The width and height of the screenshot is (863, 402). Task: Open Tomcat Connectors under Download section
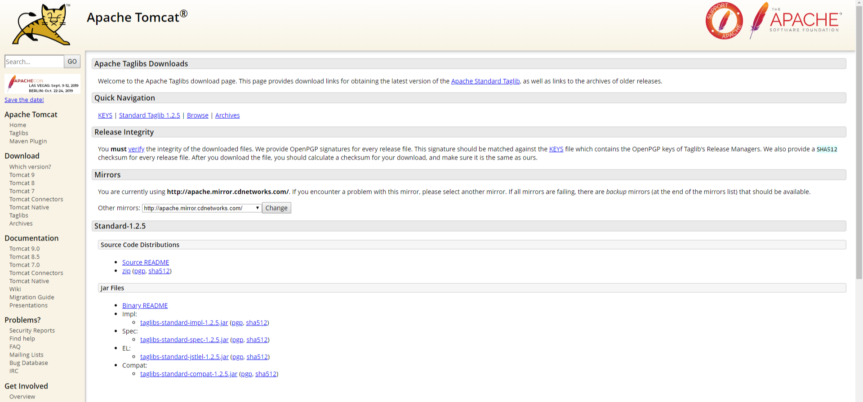click(36, 199)
